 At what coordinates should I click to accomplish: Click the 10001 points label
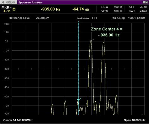click(x=137, y=18)
